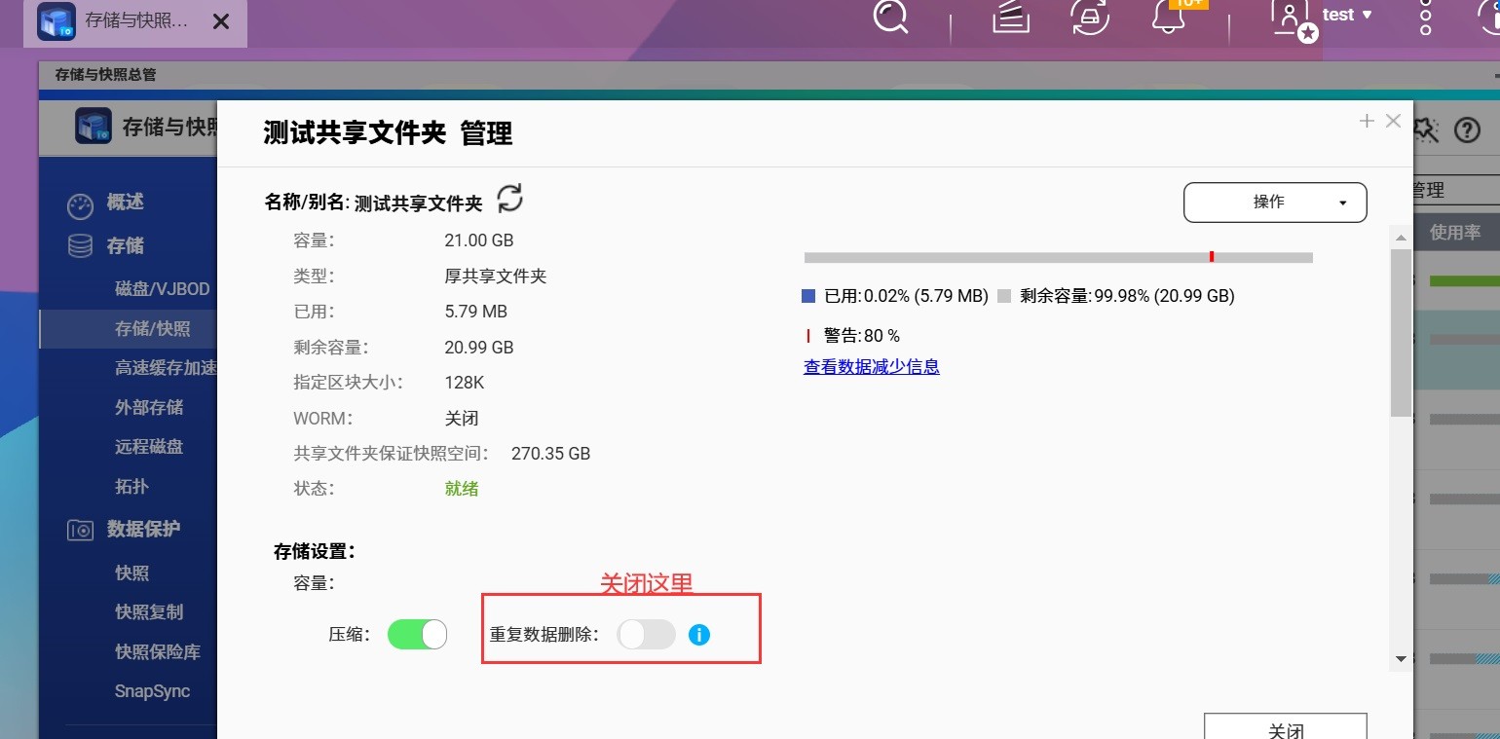The height and width of the screenshot is (739, 1500).
Task: Select 概述 in the sidebar
Action: (126, 203)
